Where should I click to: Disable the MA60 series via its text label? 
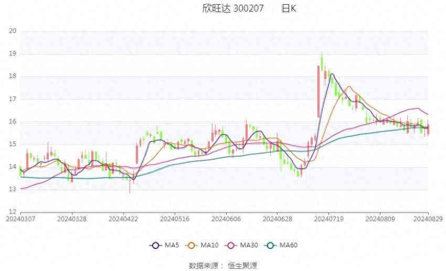pyautogui.click(x=289, y=245)
